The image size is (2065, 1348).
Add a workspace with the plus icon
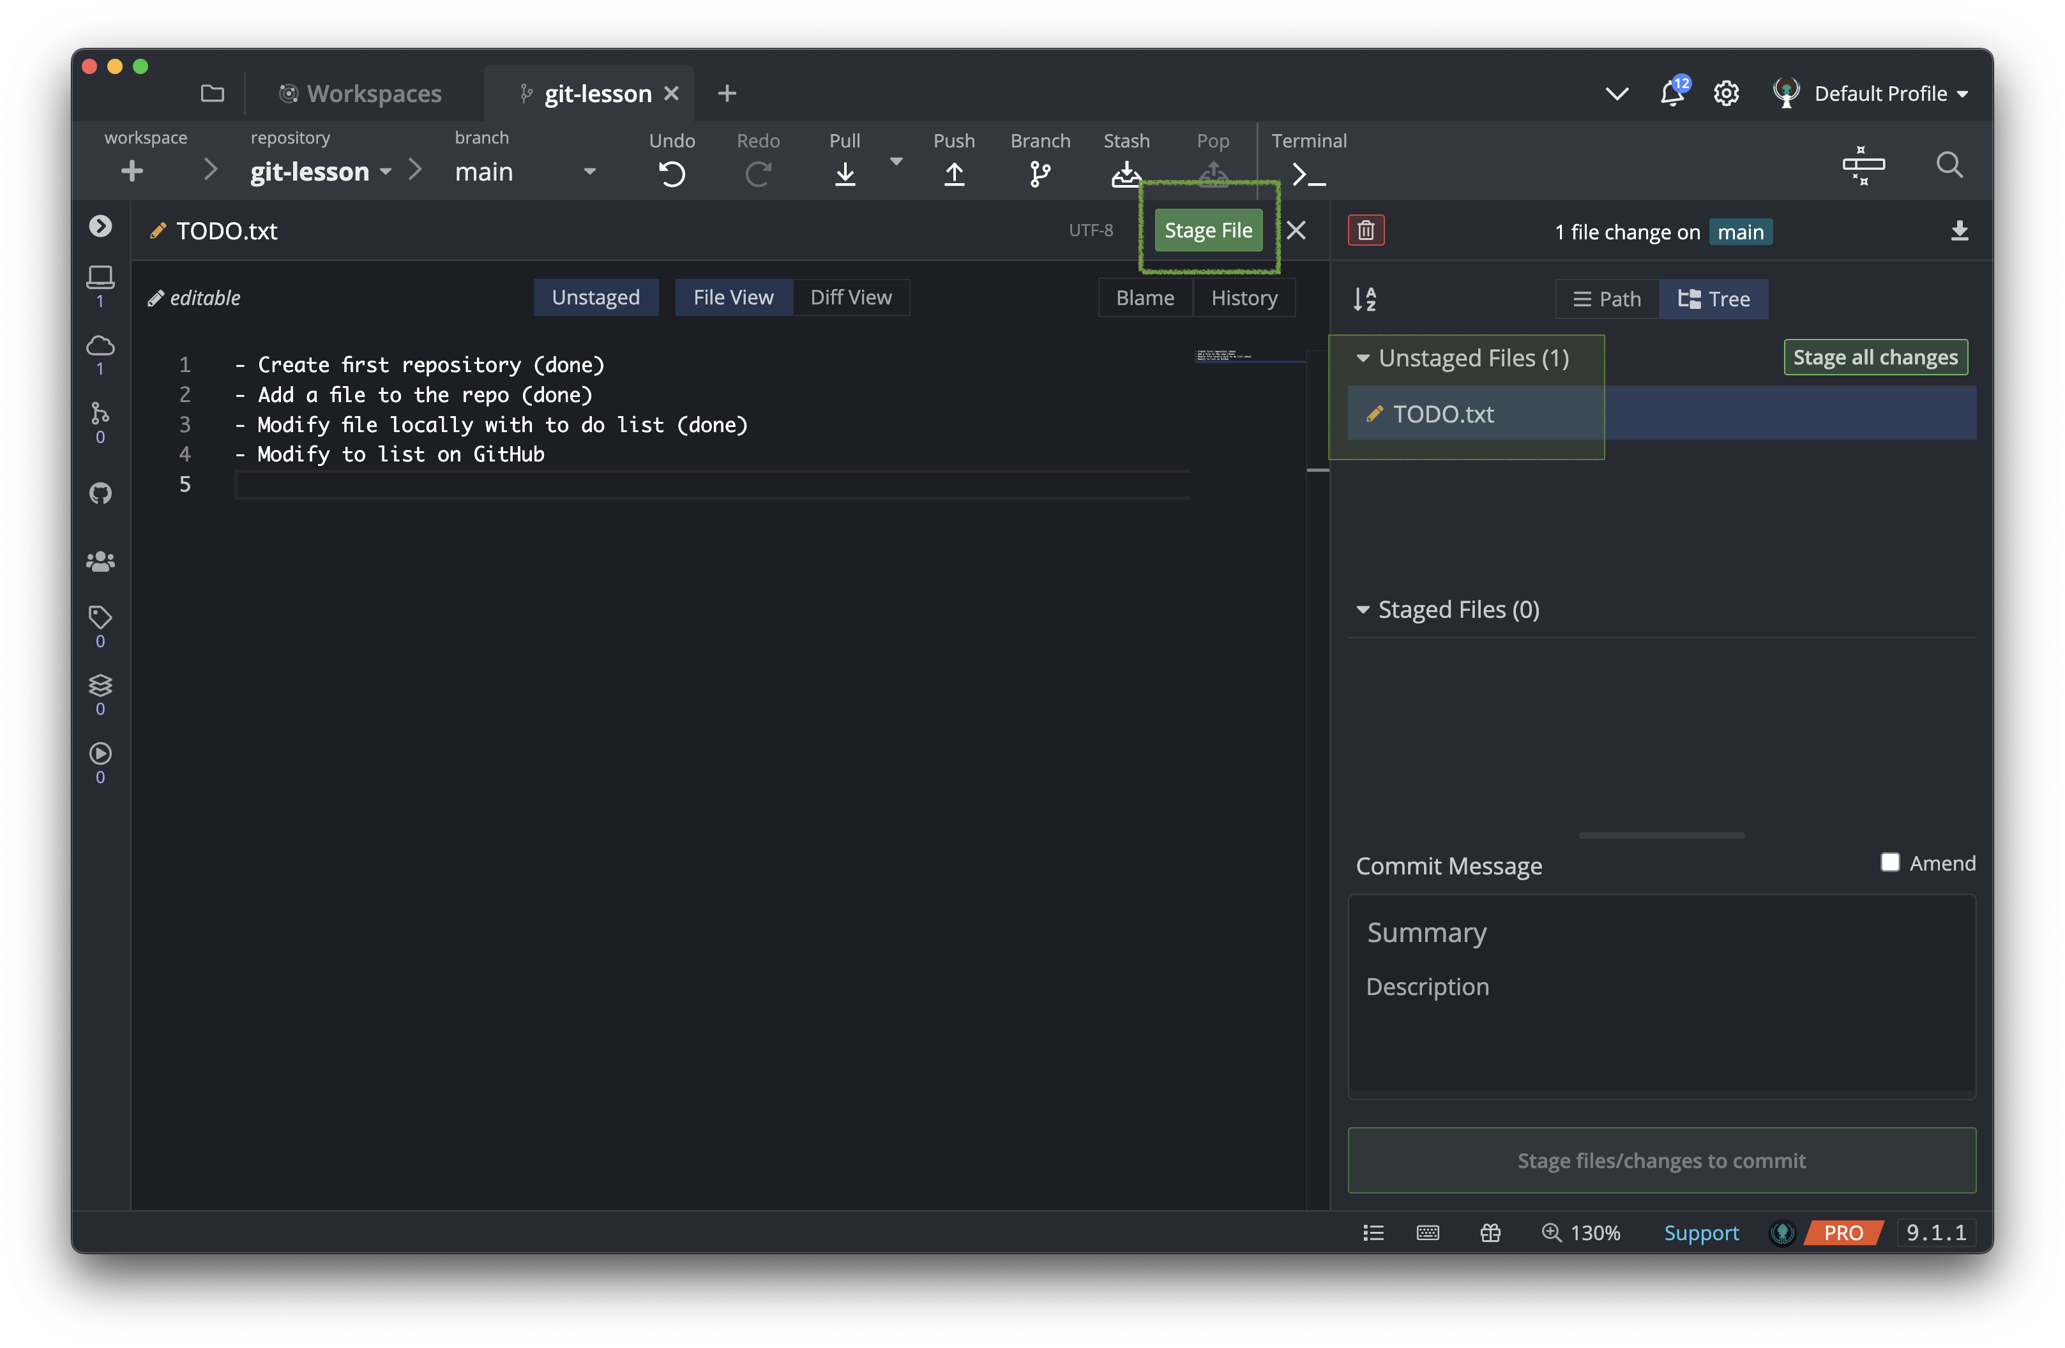(132, 172)
